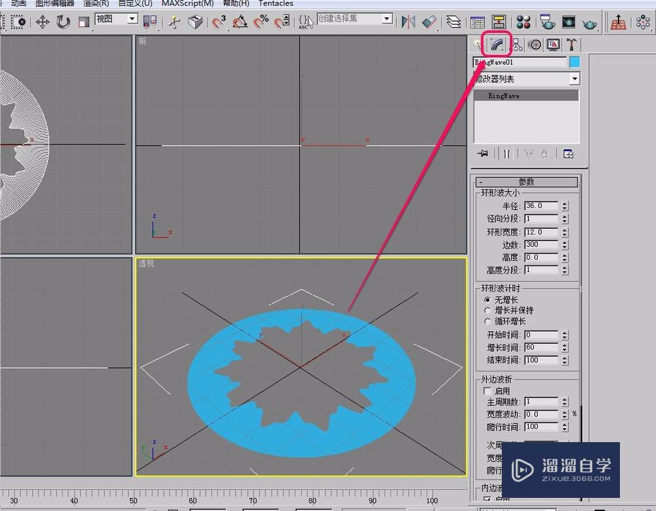Select the Move tool in the toolbar

click(41, 22)
